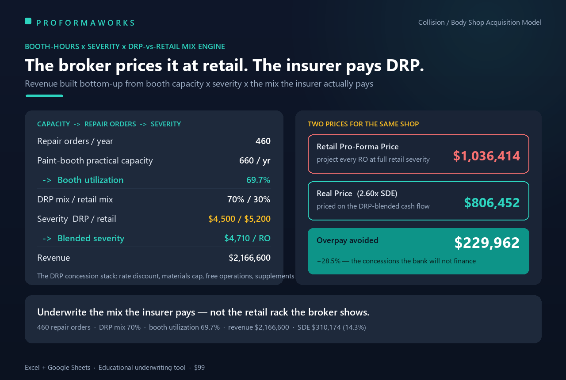Select the 'Overpay avoided' label
Screen dimensions: 566x380
click(x=348, y=240)
